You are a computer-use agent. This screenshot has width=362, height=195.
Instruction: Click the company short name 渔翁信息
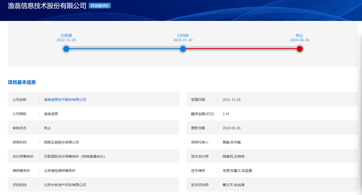[51, 114]
